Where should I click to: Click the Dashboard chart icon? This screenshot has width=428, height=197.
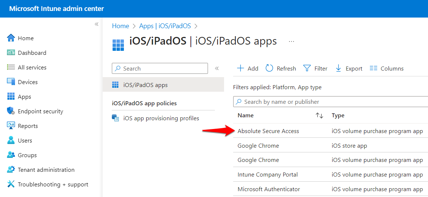point(11,53)
